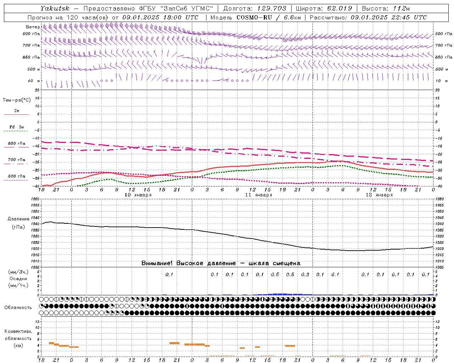Click the Рассчитано: 09.01.2025 22:45 UTC text

pyautogui.click(x=368, y=17)
